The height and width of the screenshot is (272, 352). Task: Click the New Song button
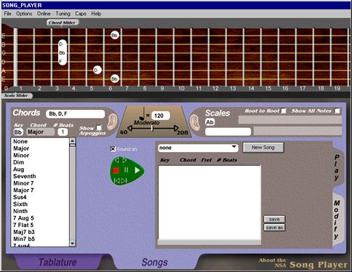(x=263, y=148)
